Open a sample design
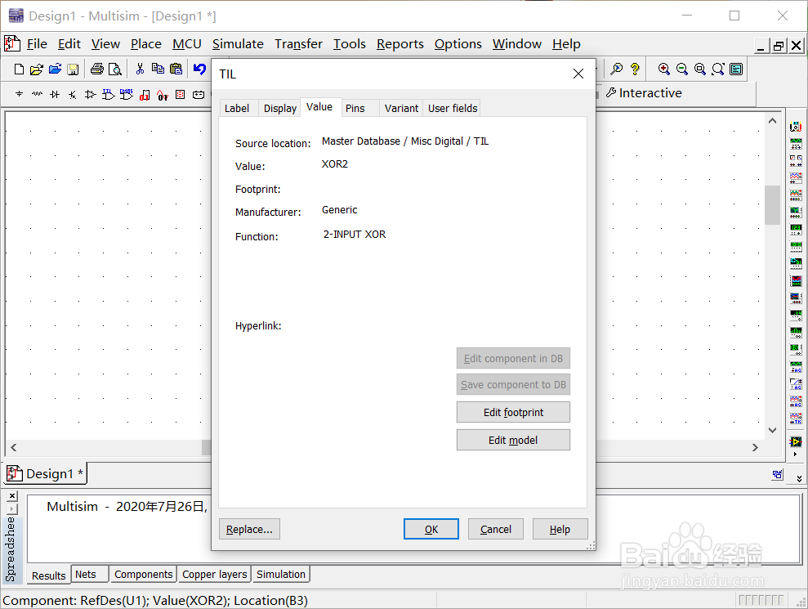808x609 pixels. pyautogui.click(x=55, y=69)
